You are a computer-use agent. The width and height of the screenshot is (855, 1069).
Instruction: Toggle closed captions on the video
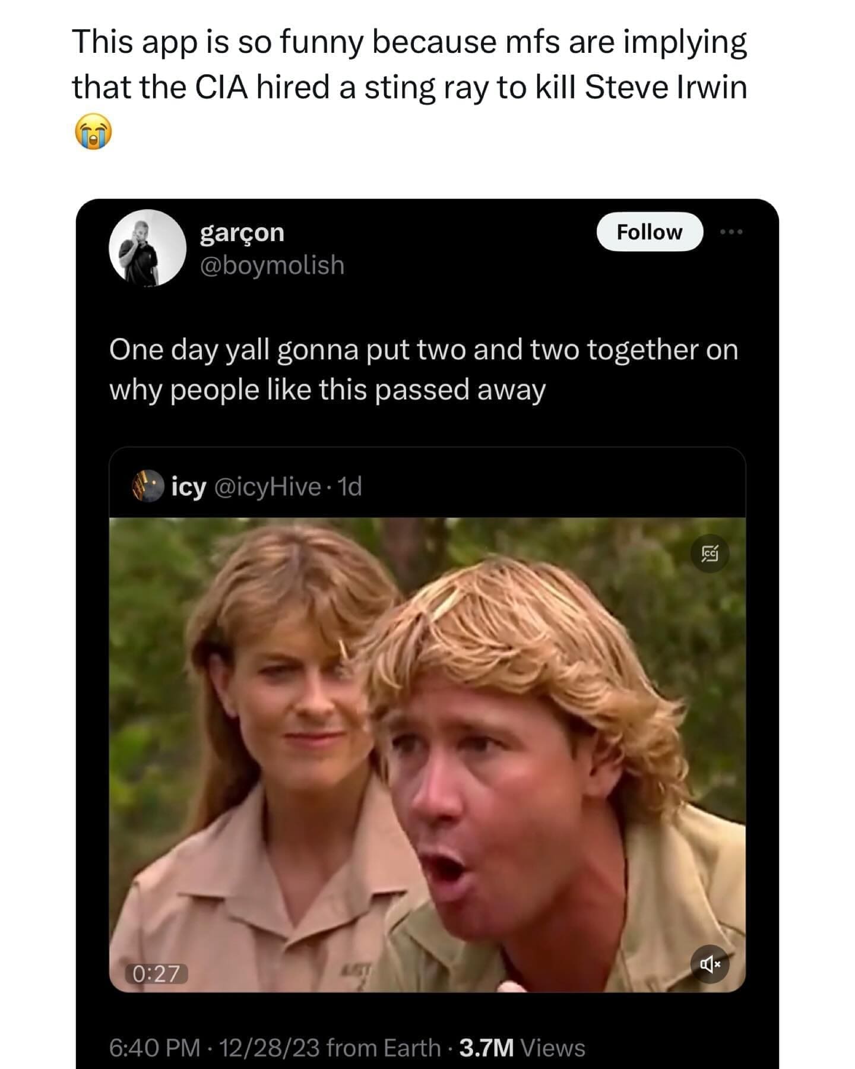(710, 554)
